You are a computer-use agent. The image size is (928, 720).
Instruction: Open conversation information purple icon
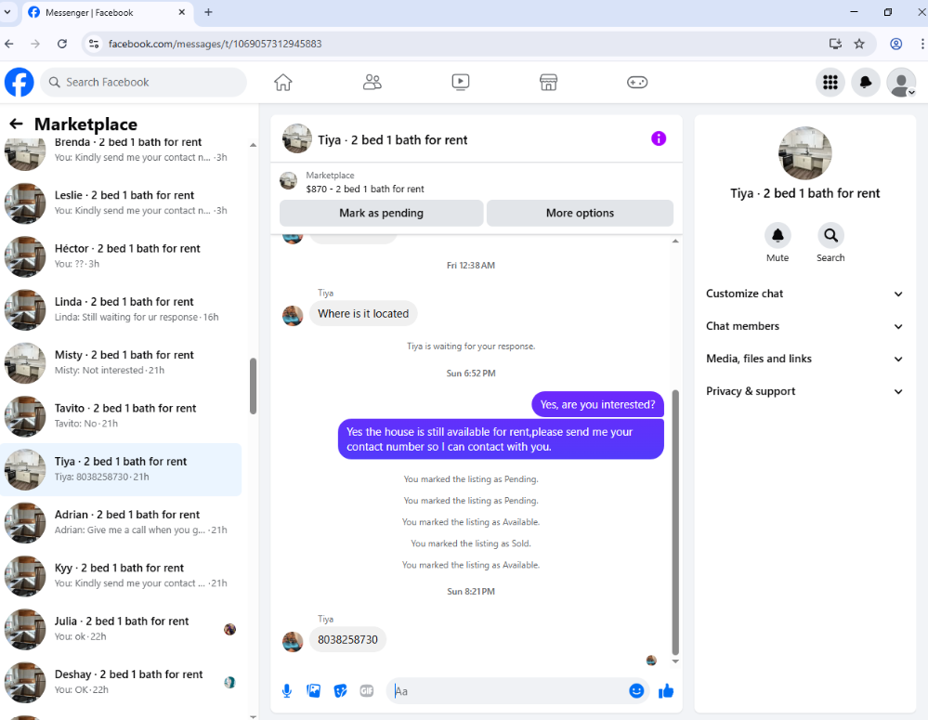(x=659, y=138)
